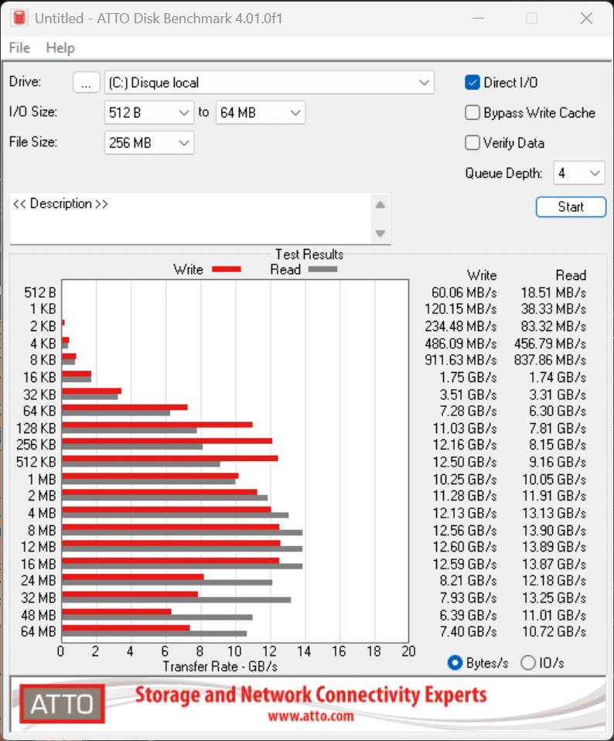The width and height of the screenshot is (614, 741).
Task: Click the red Write legend swatch
Action: click(x=227, y=269)
